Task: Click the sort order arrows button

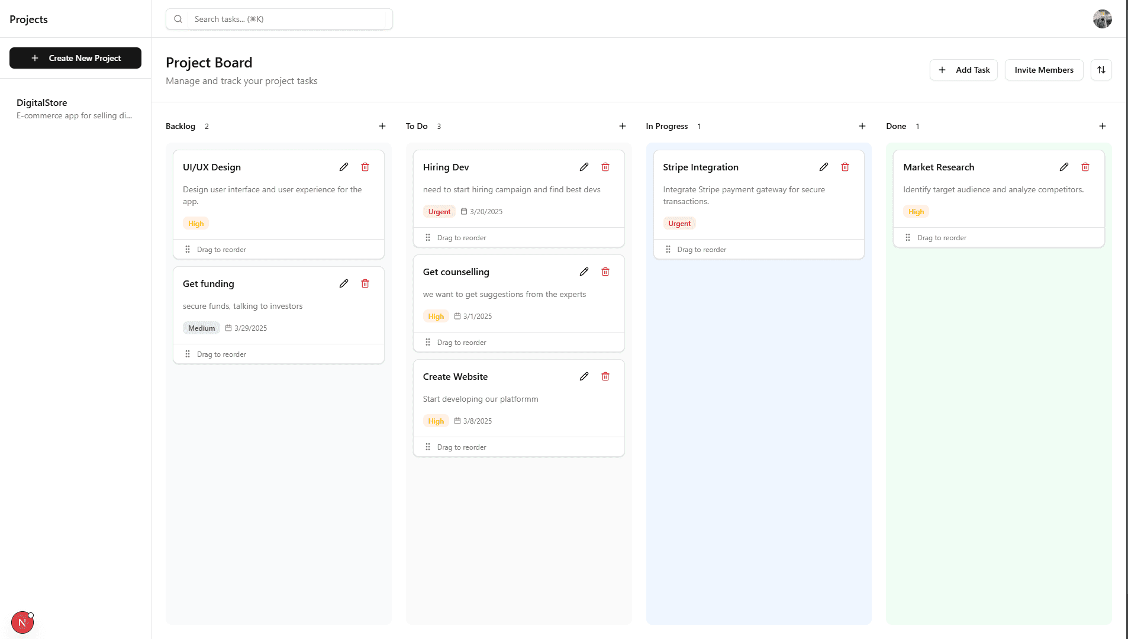Action: tap(1101, 70)
